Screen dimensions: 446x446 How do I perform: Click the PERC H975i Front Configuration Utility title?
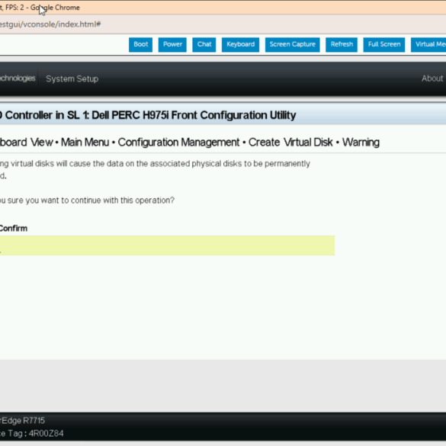click(x=148, y=115)
